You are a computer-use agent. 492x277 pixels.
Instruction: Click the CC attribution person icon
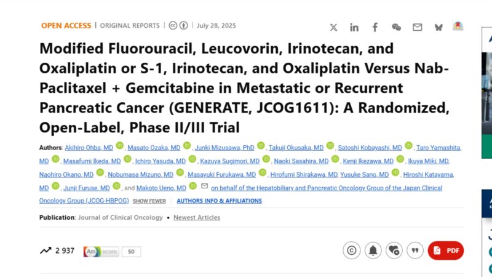click(183, 25)
